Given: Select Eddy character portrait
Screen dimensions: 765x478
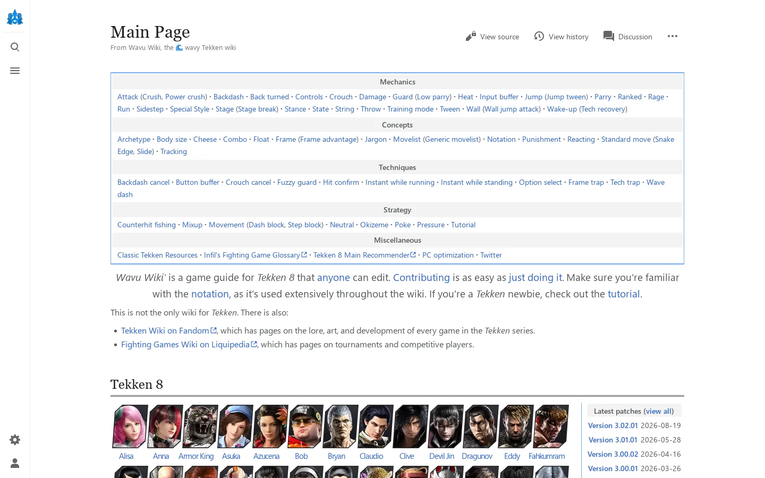Looking at the screenshot, I should coord(515,426).
